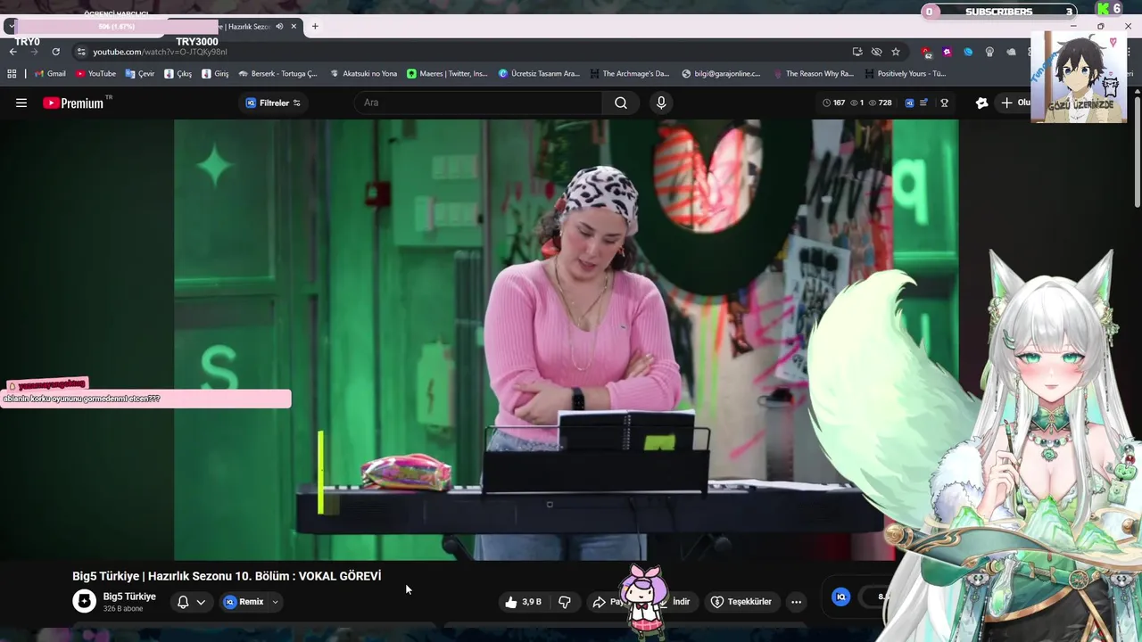
Task: Like the video with thumbs-up button
Action: tap(523, 602)
